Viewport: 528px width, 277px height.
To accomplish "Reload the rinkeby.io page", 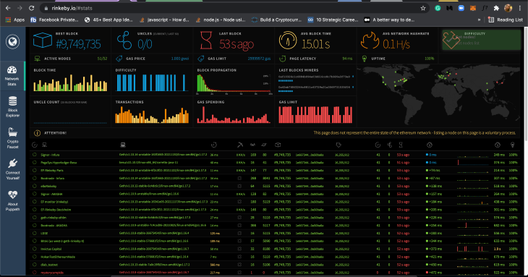I will pyautogui.click(x=31, y=8).
